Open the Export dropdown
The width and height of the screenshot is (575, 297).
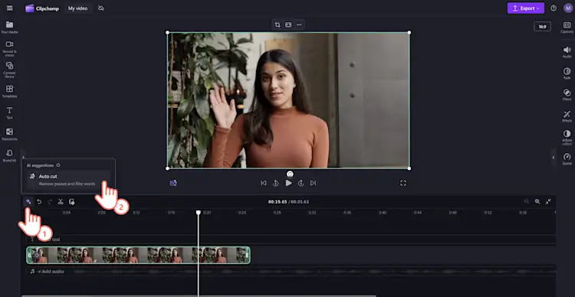coord(525,8)
